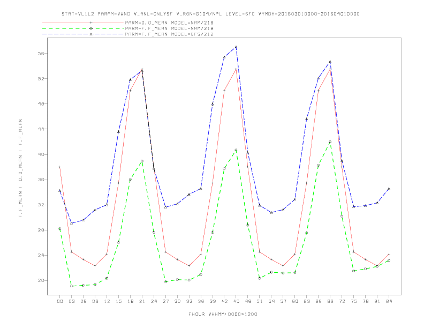The width and height of the screenshot is (424, 328).
Task: Click y-axis tick label 36
Action: tap(41, 180)
